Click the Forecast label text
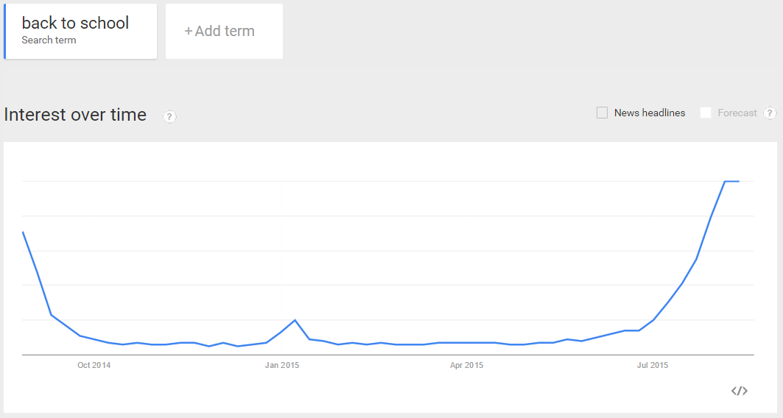This screenshot has height=418, width=783. 737,113
